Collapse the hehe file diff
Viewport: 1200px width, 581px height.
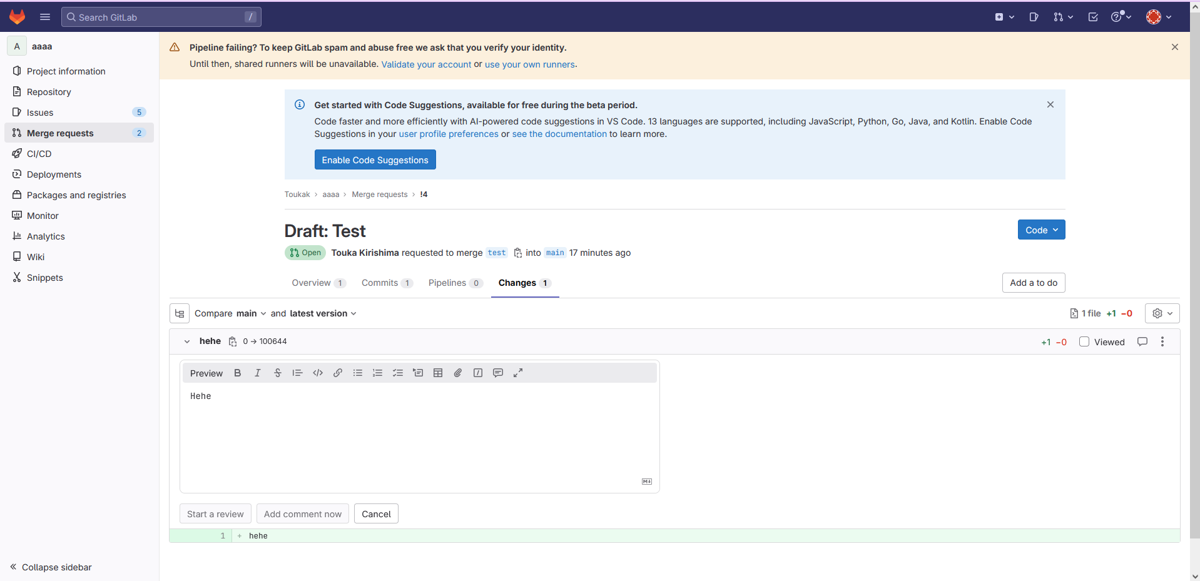[x=187, y=341]
